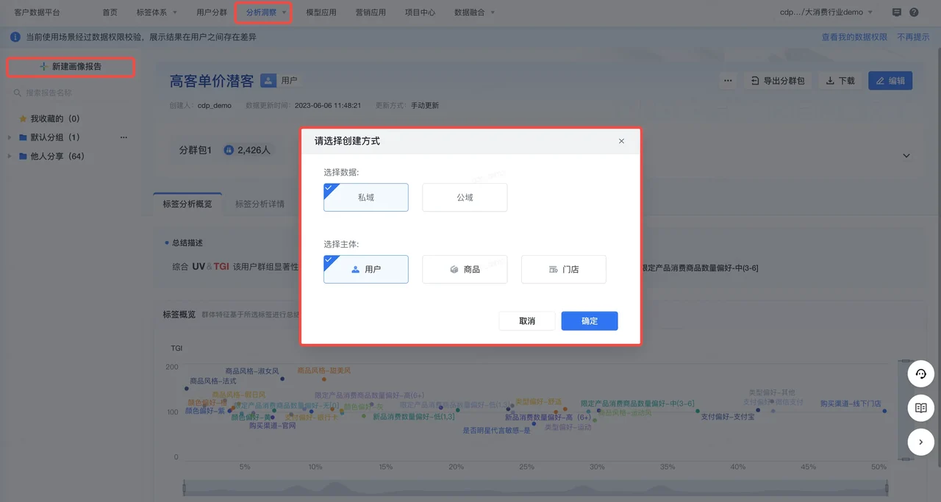Close the 请选择创建方式 dialog

(x=621, y=141)
